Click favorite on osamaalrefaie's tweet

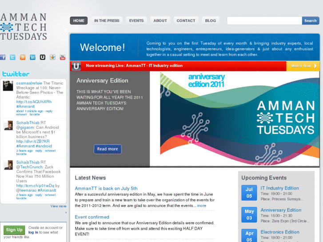[35, 114]
